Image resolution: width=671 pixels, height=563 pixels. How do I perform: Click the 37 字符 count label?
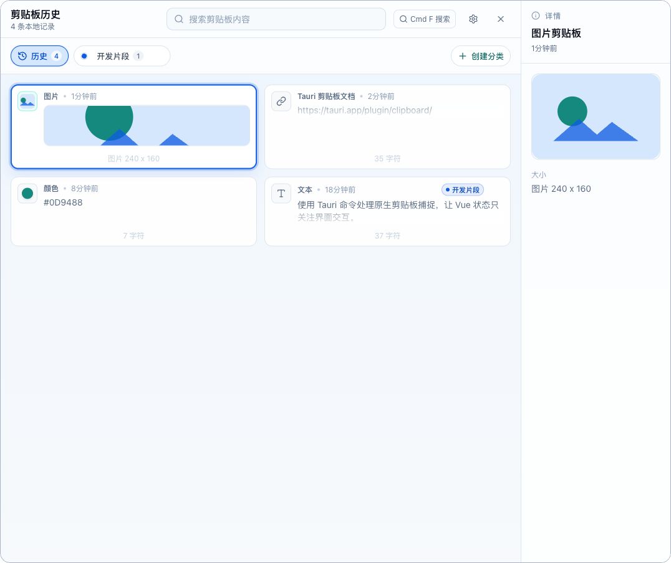(387, 236)
